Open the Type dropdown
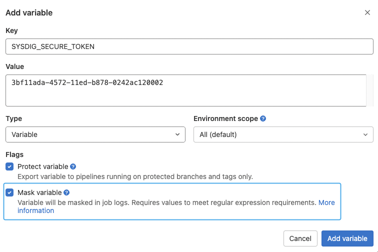 tap(95, 134)
